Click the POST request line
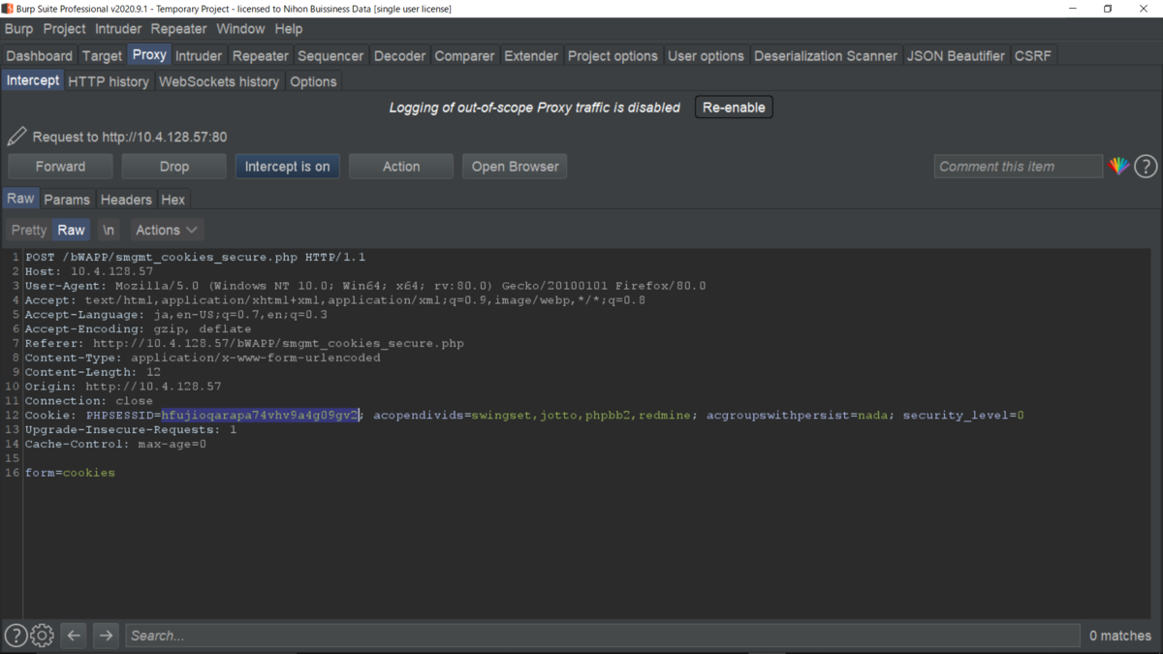The image size is (1163, 654). 195,258
